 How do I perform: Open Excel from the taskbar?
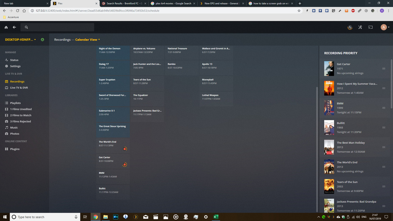click(x=216, y=217)
